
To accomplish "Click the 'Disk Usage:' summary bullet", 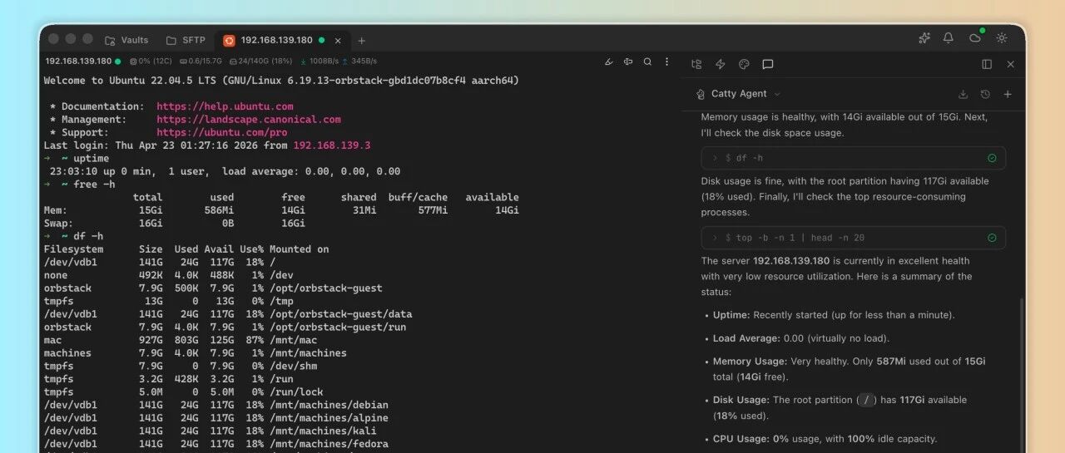I will (x=840, y=407).
